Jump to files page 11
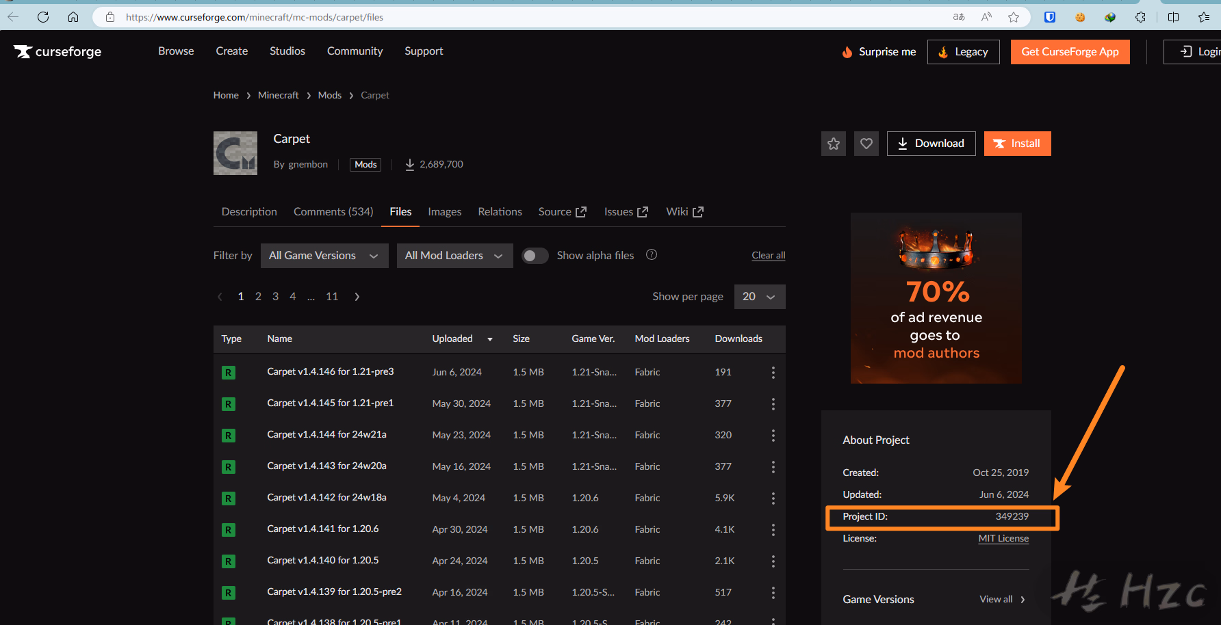This screenshot has width=1221, height=625. tap(332, 296)
